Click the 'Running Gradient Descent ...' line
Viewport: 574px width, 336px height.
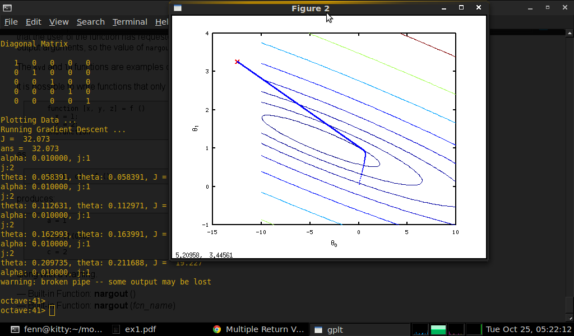click(63, 129)
